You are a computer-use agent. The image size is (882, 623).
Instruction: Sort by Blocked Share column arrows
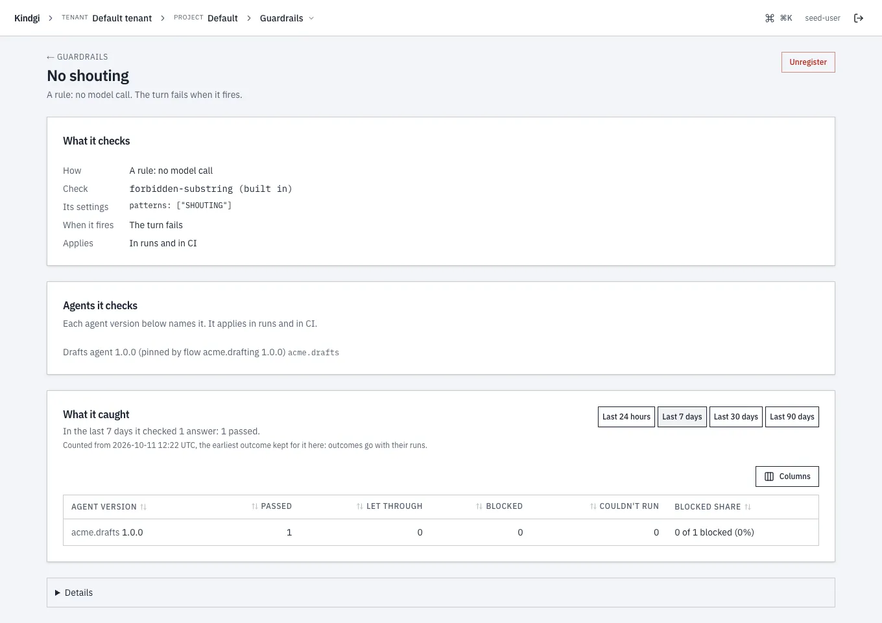pos(748,507)
